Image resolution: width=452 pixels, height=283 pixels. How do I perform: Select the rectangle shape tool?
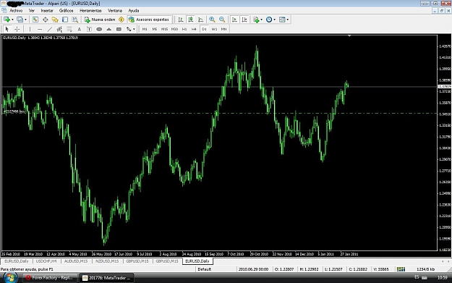(119, 29)
